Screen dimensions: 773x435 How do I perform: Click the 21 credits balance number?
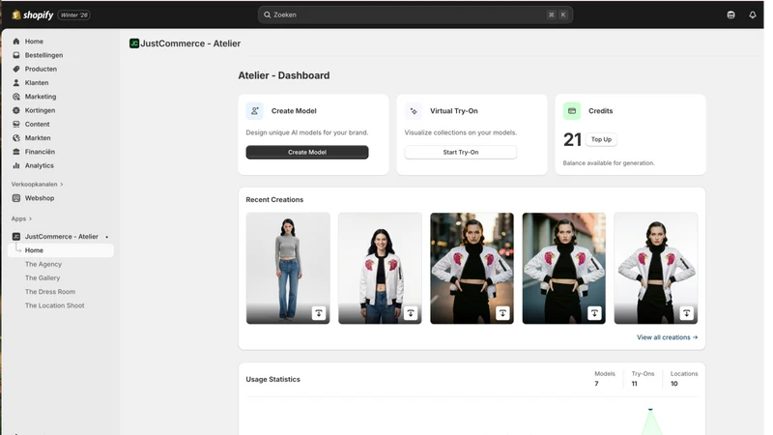(x=572, y=139)
